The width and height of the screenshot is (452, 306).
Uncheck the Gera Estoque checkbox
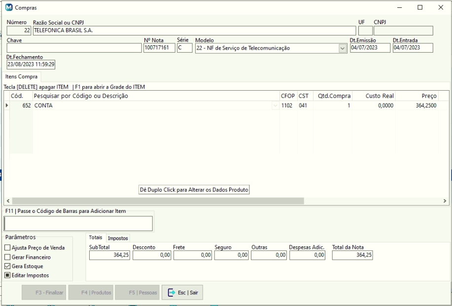(7, 266)
